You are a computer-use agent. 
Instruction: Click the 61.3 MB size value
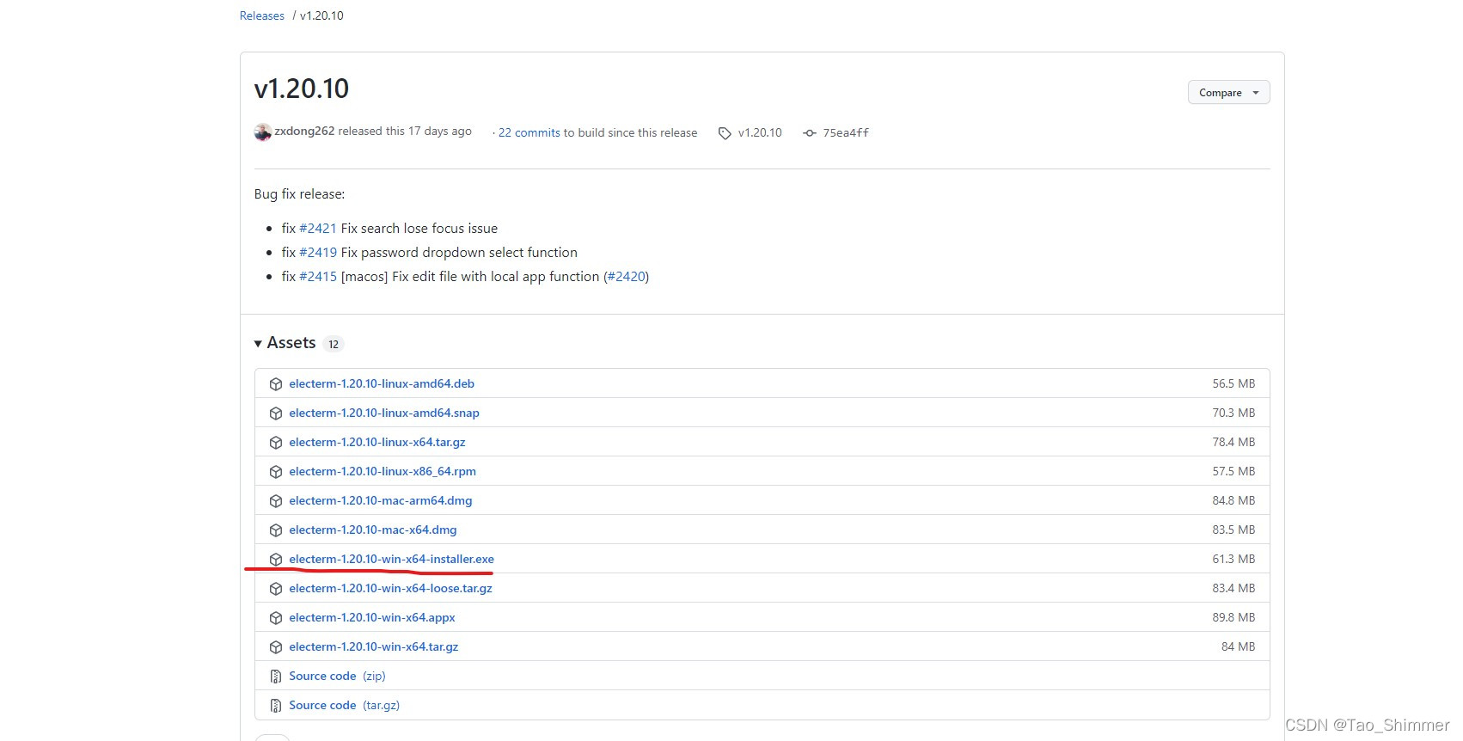(1233, 559)
